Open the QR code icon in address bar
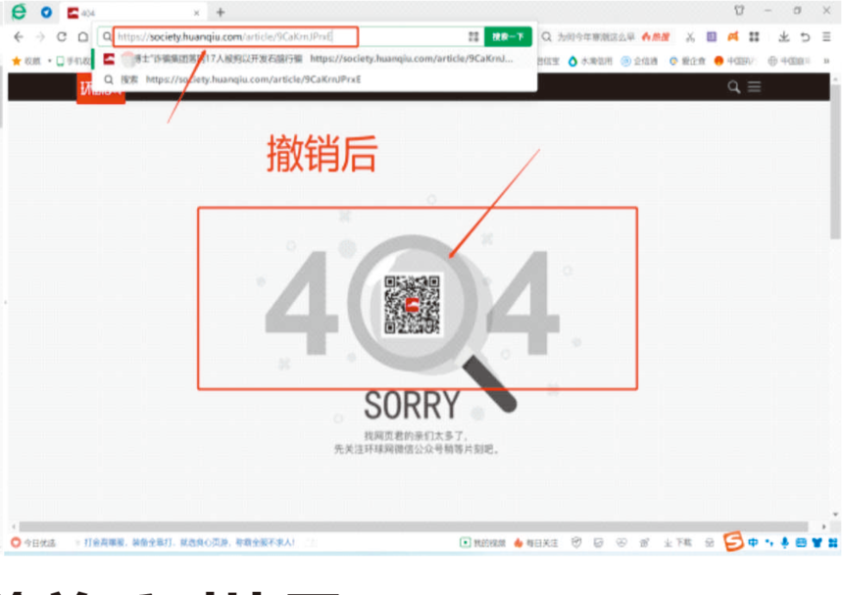The width and height of the screenshot is (842, 595). 473,36
